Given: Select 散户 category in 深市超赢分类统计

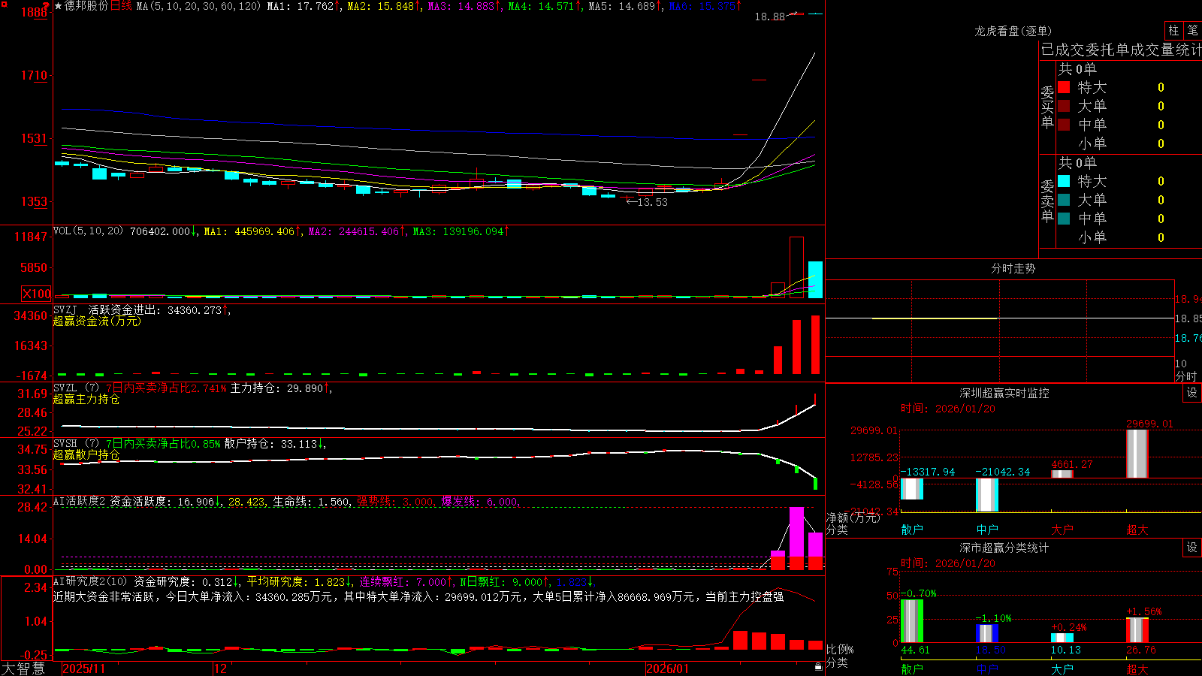Looking at the screenshot, I should pos(912,668).
